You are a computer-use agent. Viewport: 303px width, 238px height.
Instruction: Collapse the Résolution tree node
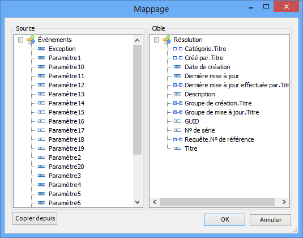[x=156, y=40]
